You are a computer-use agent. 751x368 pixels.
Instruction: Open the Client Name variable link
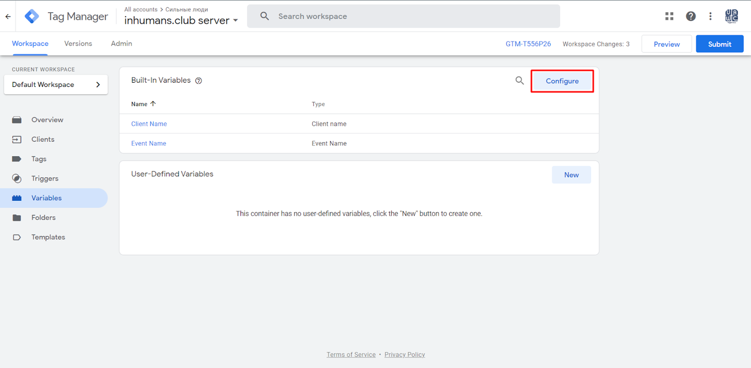149,124
